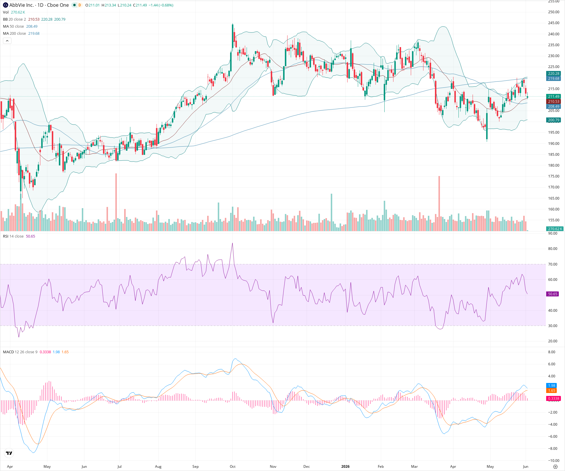Click the Dec label on time axis
This screenshot has height=471, width=565.
(307, 466)
